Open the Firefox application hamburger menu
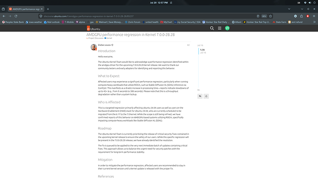 (314, 16)
